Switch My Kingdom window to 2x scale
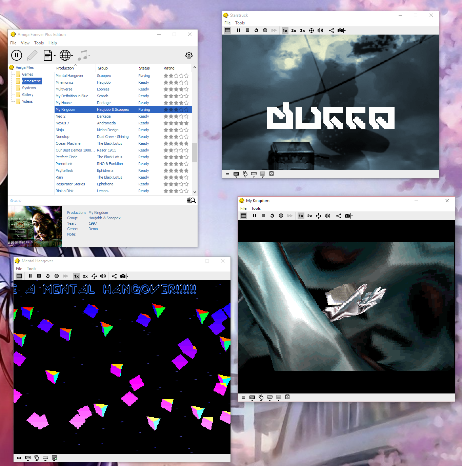Image resolution: width=462 pixels, height=466 pixels. (310, 216)
